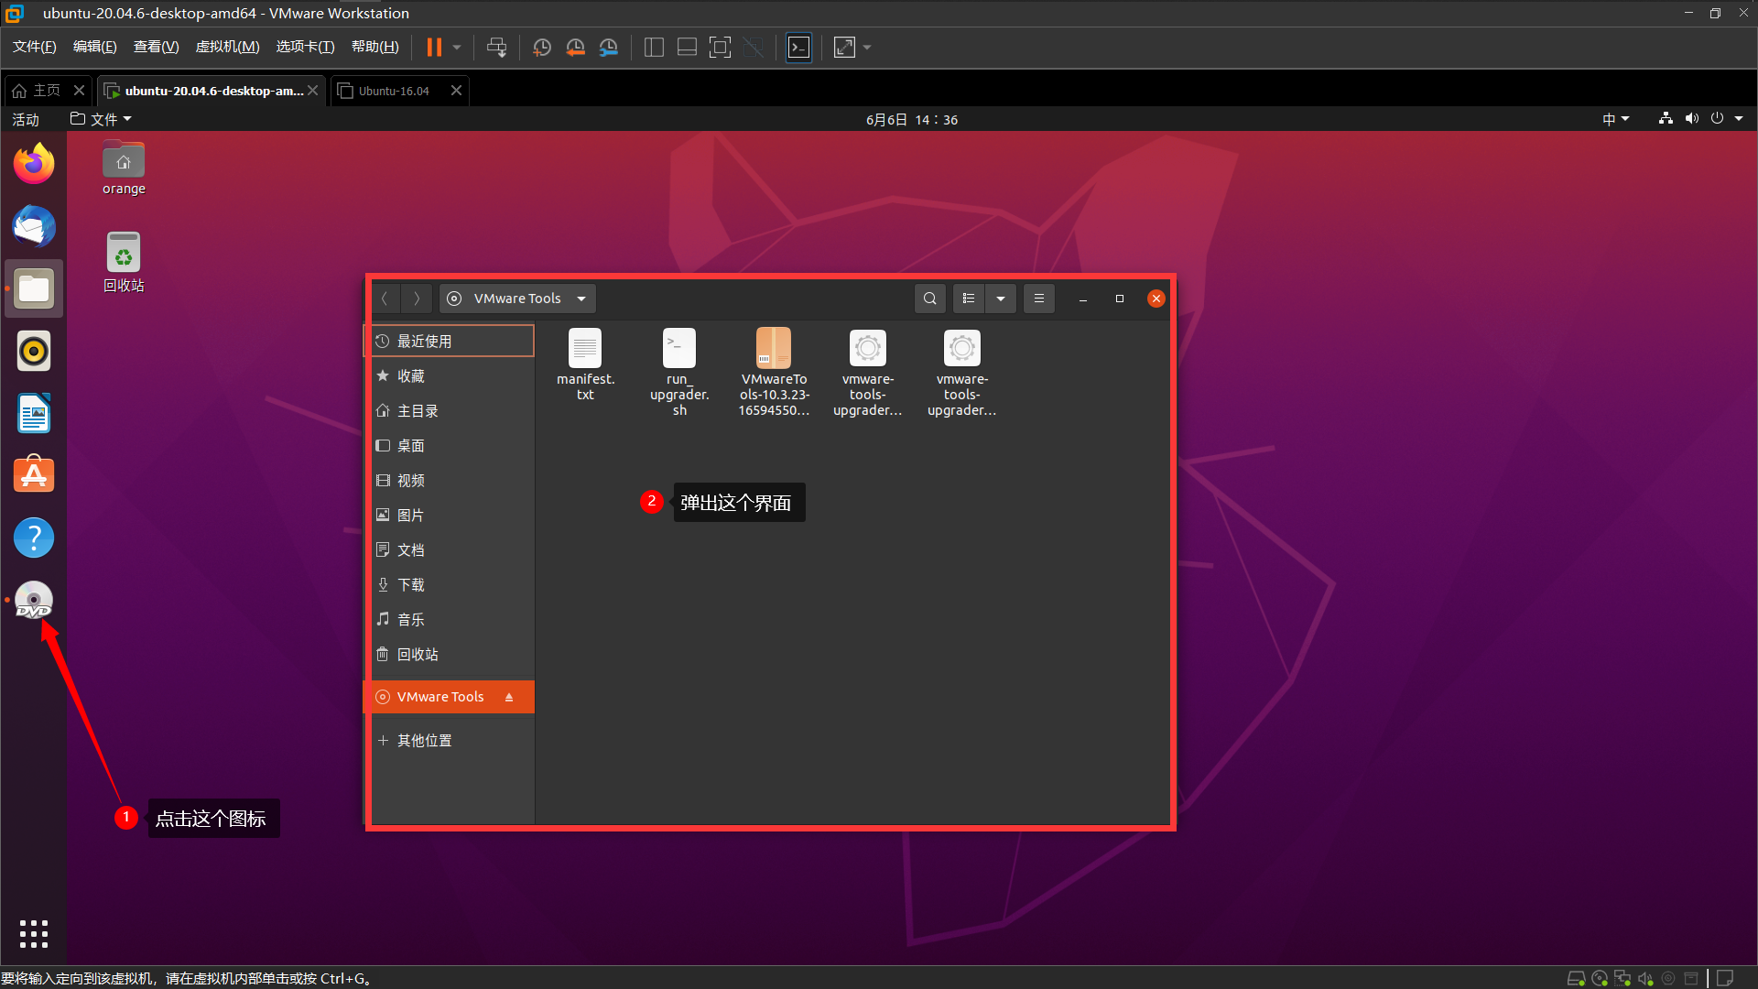1758x989 pixels.
Task: Click the network icon in top bar
Action: point(1666,118)
